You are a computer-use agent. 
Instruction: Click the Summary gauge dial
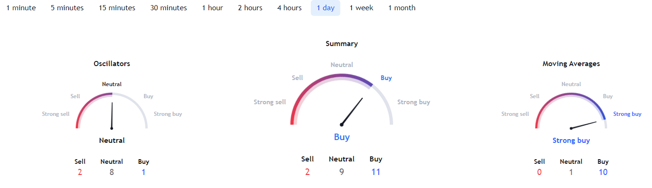coord(342,99)
